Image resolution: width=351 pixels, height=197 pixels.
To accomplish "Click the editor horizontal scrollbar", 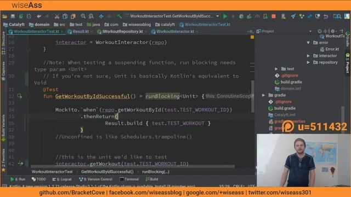I will click(x=133, y=166).
